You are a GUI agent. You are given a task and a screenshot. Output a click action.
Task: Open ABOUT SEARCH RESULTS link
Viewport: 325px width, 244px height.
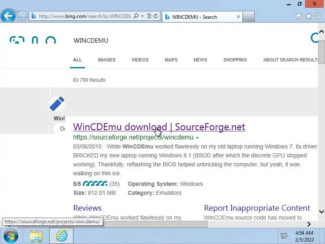click(x=290, y=60)
